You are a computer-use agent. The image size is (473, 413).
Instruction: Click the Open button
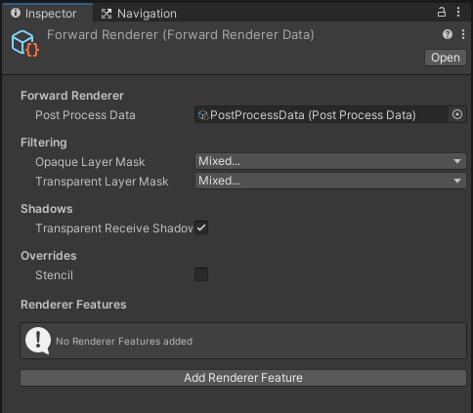coord(446,58)
